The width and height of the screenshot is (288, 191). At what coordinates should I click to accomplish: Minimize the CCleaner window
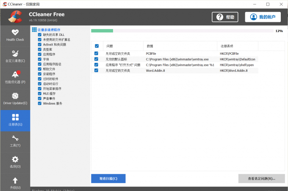255,4
